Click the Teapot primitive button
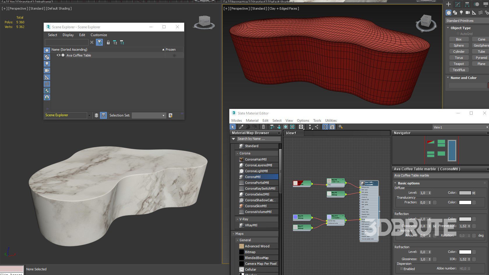 click(x=458, y=64)
